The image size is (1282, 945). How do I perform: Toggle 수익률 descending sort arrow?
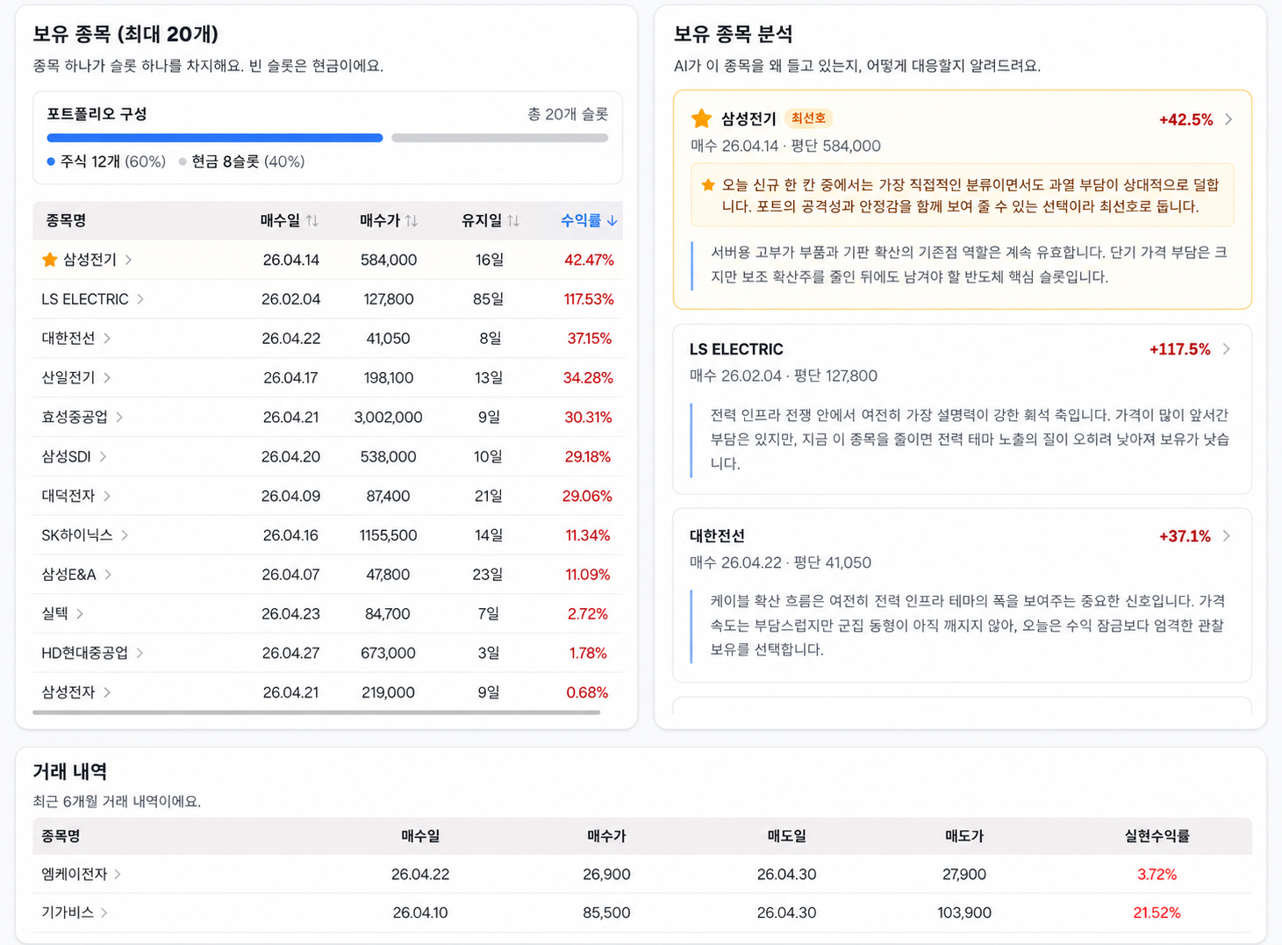(612, 221)
